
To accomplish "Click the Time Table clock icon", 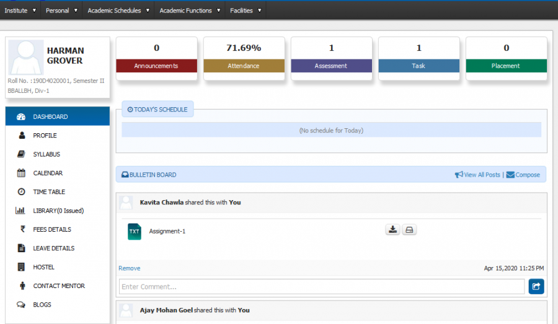I will (21, 191).
